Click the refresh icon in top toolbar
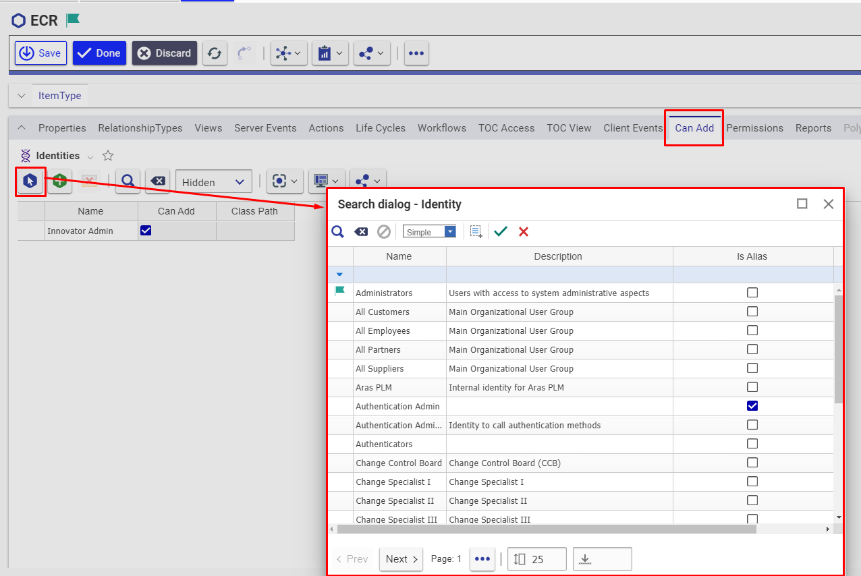This screenshot has width=861, height=576. click(x=215, y=53)
